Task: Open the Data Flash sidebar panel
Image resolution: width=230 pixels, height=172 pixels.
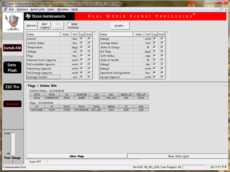Action: point(12,67)
